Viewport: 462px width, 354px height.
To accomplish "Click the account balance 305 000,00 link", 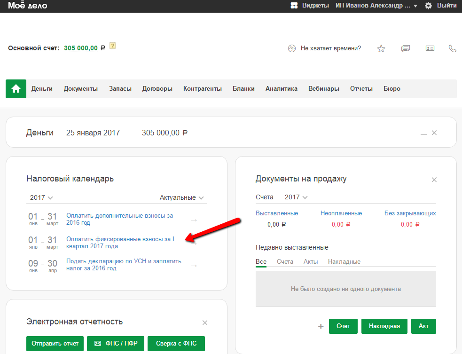I will [x=81, y=48].
